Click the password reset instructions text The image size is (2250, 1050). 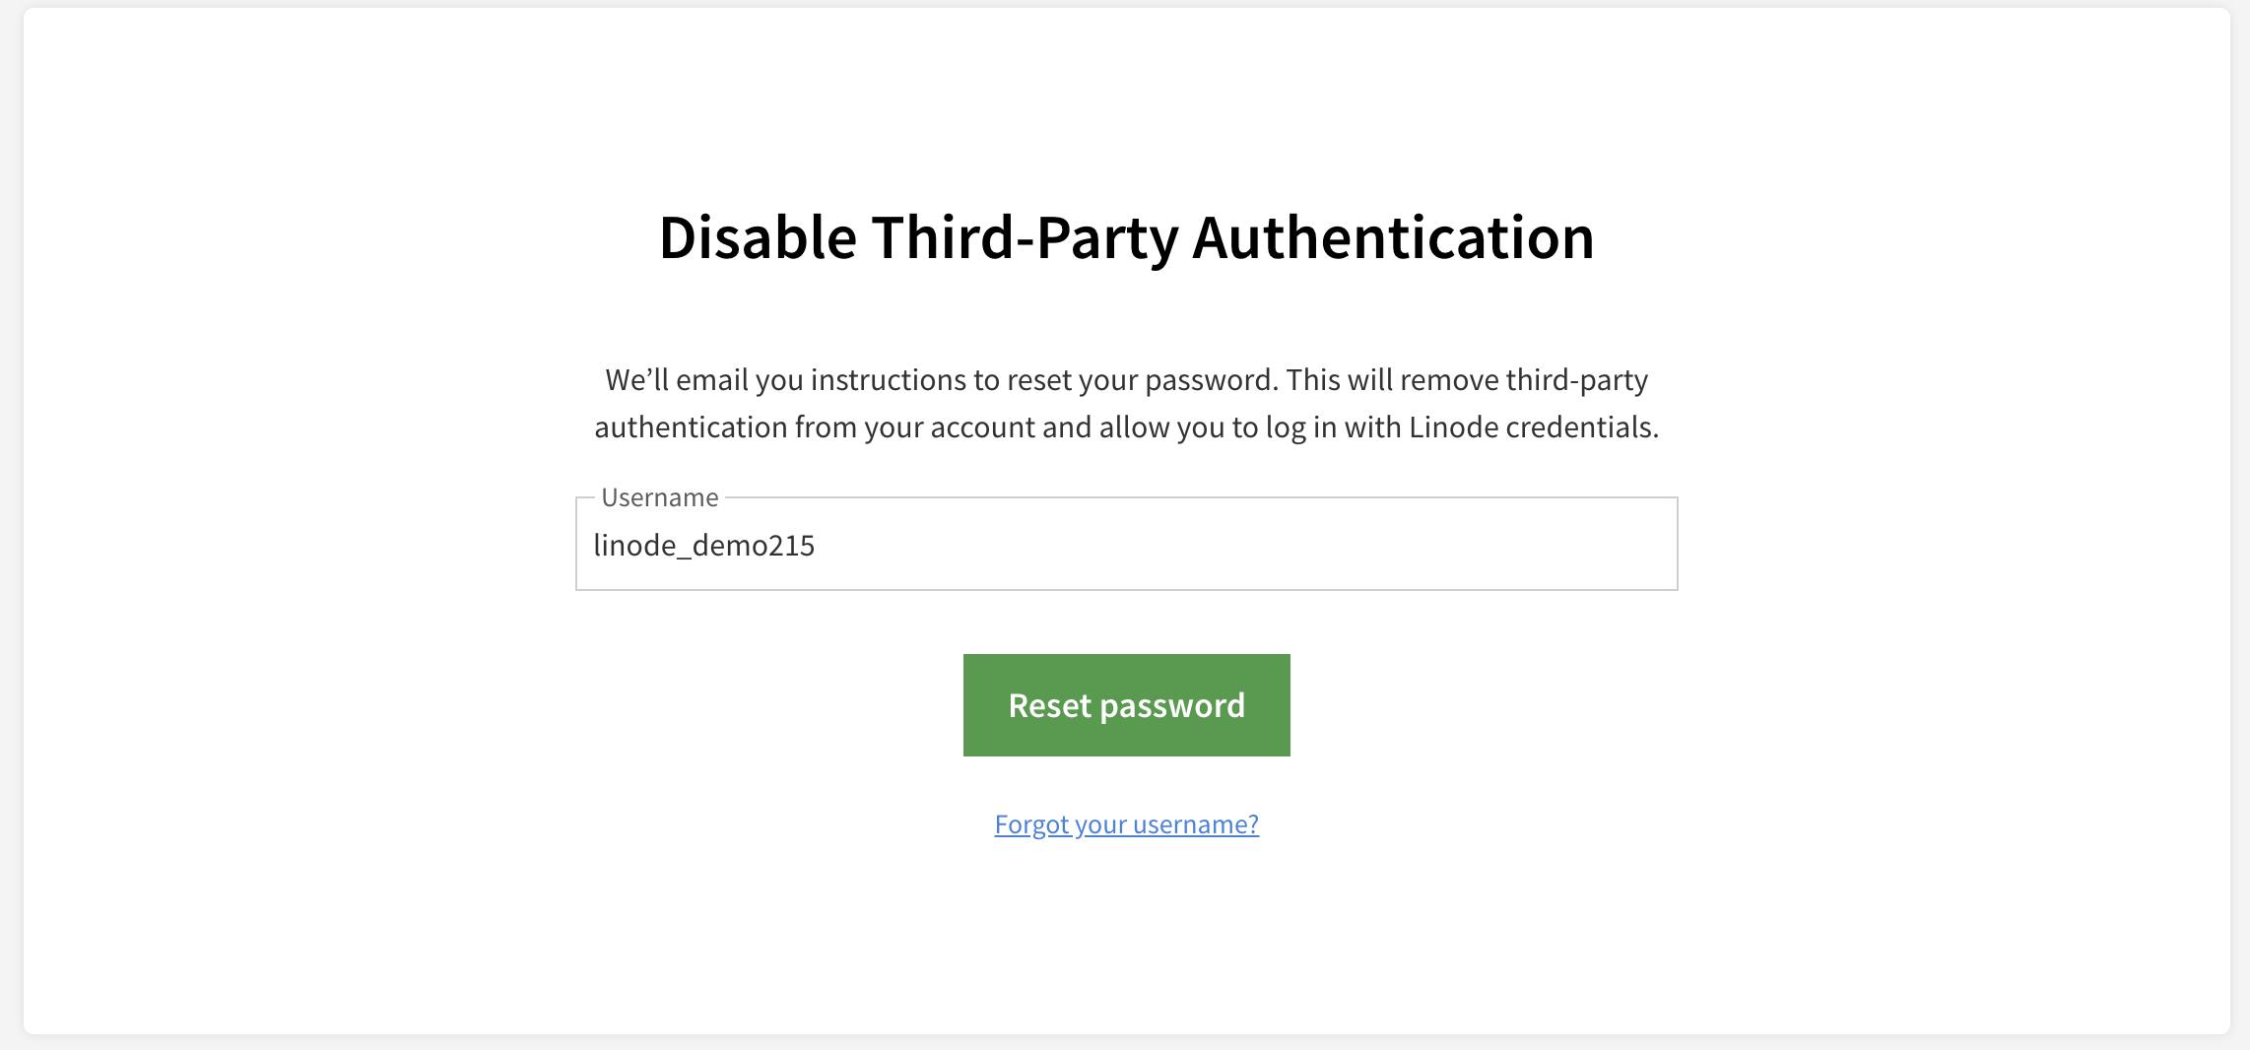click(x=1126, y=403)
